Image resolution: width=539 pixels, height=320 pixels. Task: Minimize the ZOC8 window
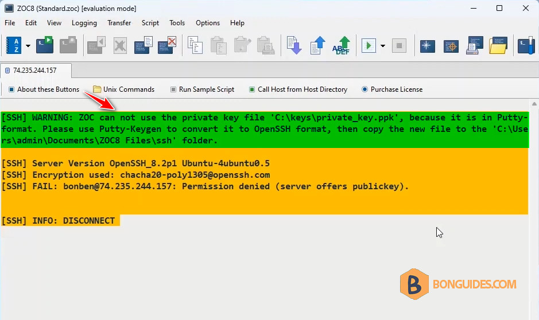click(x=474, y=8)
